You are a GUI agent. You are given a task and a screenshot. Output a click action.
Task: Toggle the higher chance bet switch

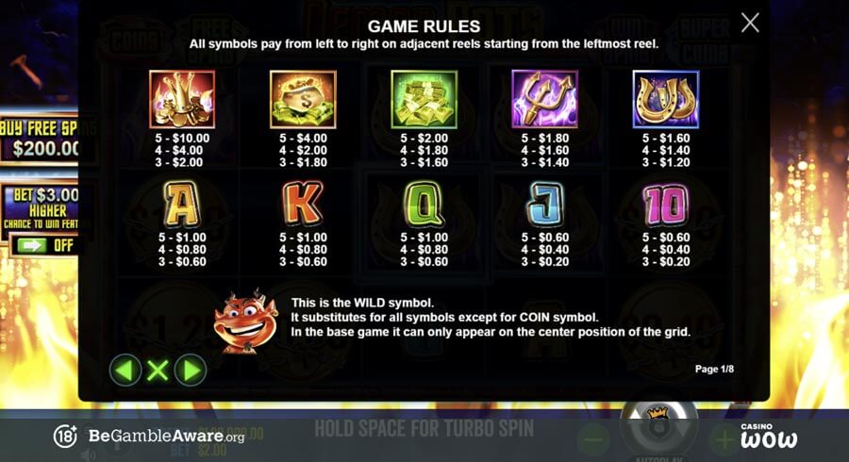coord(45,245)
